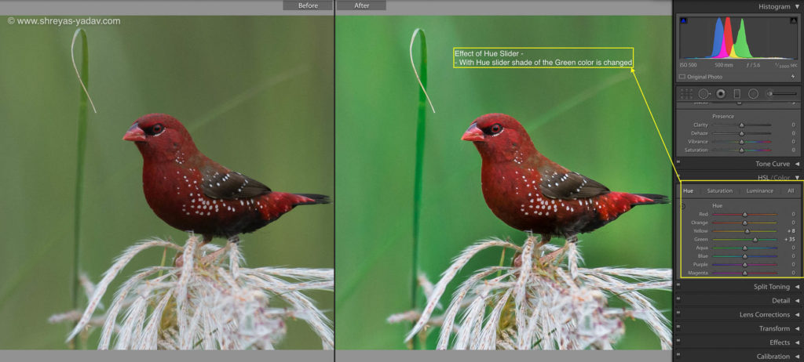Viewport: 804px width, 362px height.
Task: Click the Blue hue slider handle
Action: pyautogui.click(x=744, y=256)
